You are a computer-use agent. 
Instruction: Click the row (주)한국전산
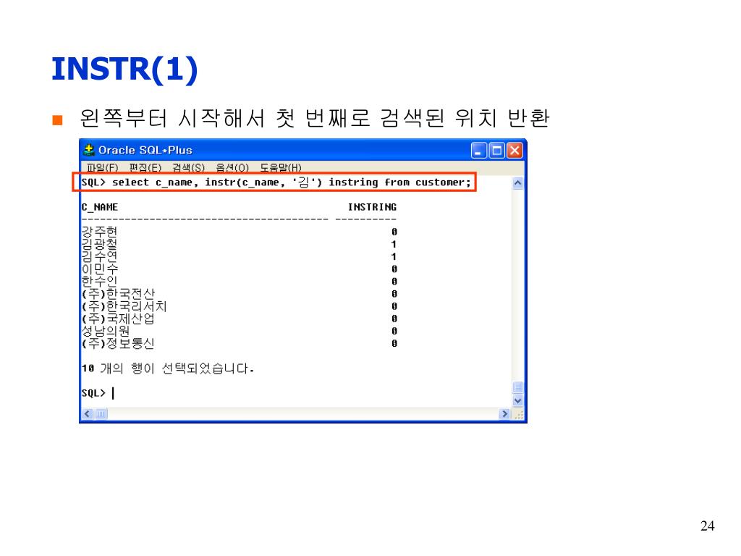[239, 294]
